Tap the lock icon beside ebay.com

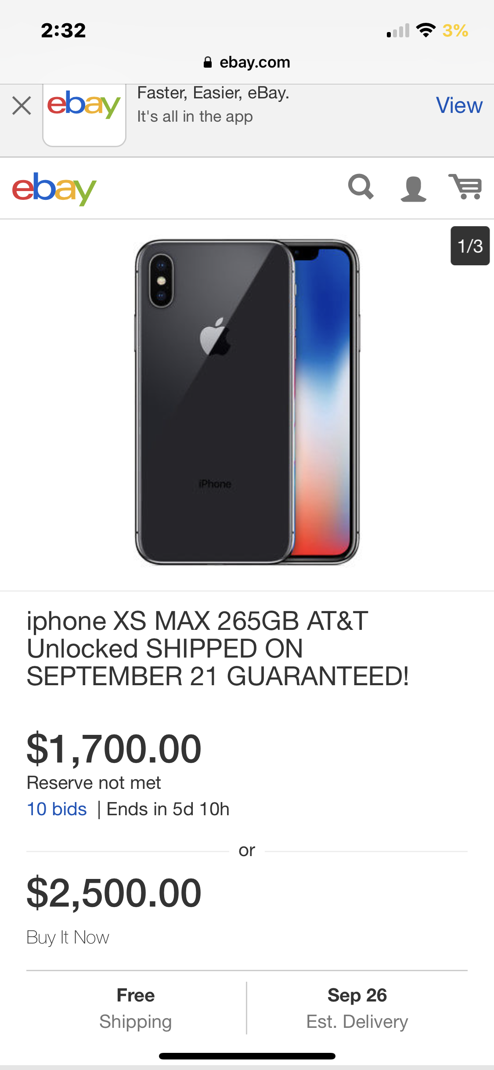pos(208,62)
